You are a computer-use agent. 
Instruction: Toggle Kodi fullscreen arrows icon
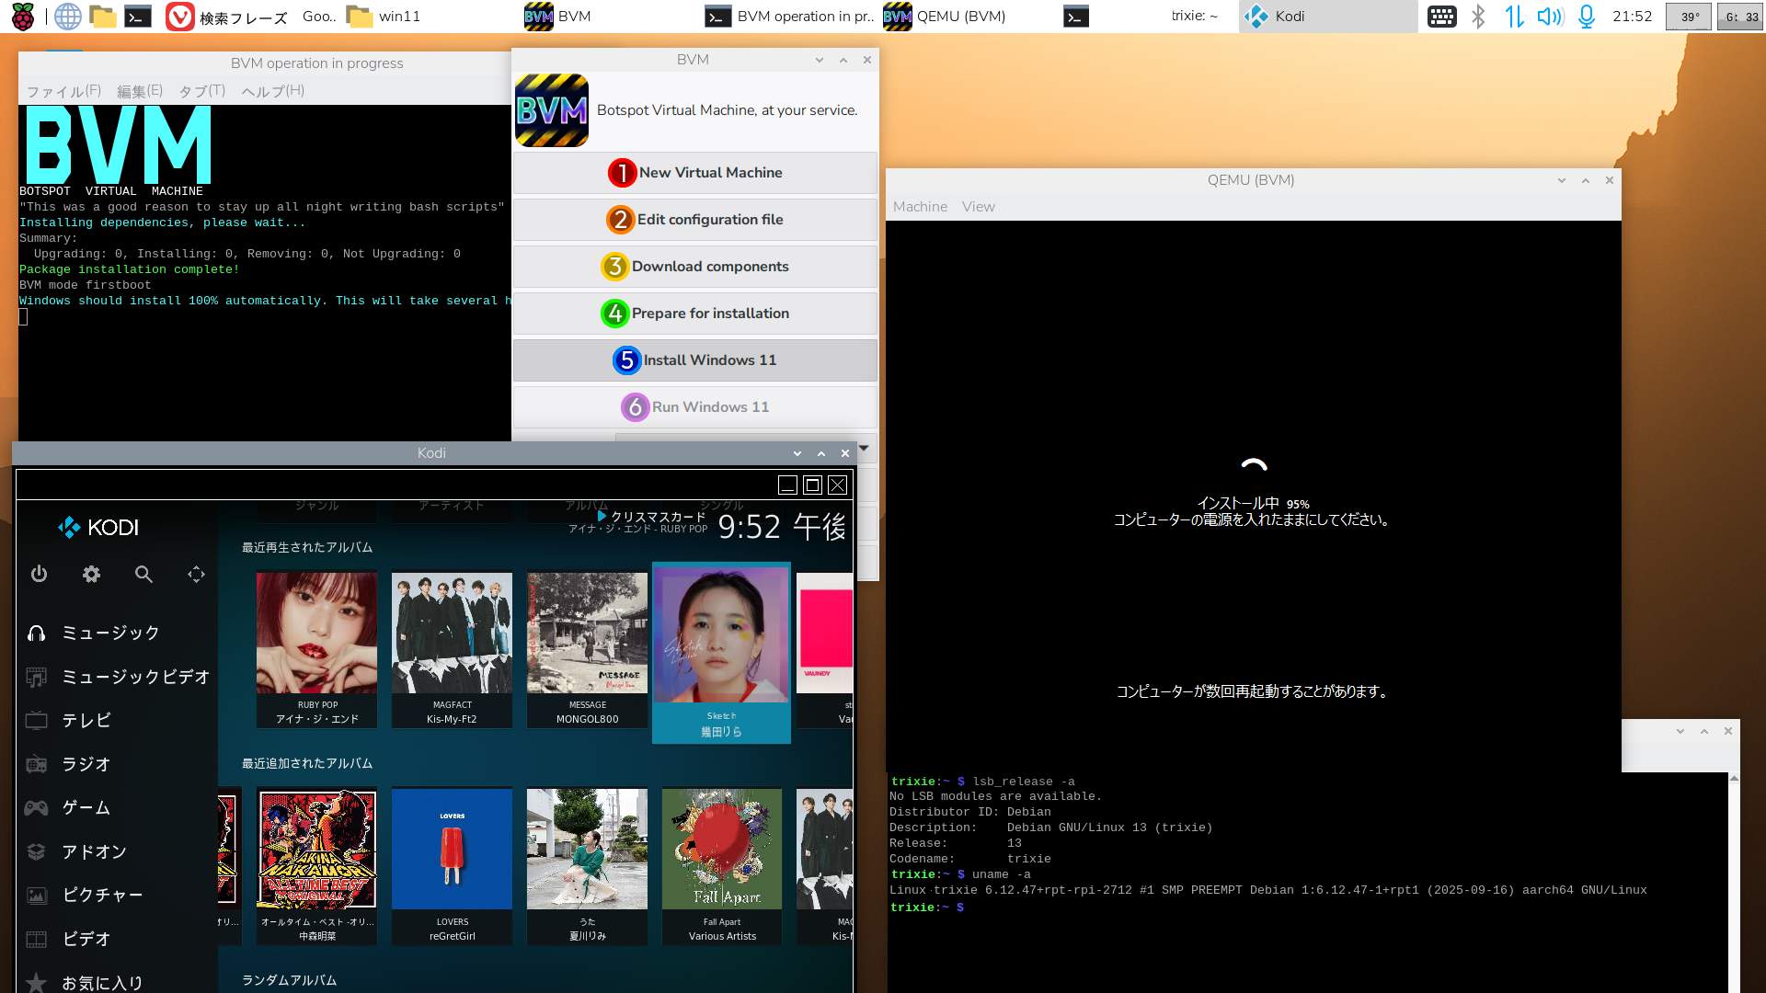[x=196, y=575]
